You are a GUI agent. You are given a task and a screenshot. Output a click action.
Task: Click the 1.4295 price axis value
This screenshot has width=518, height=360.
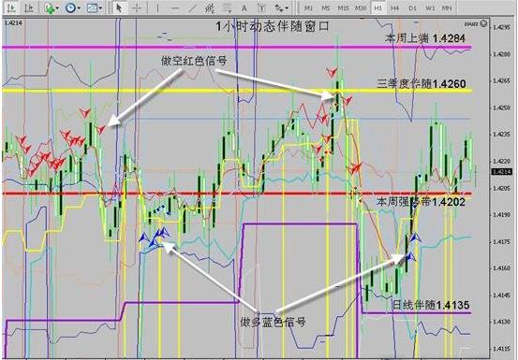(501, 28)
